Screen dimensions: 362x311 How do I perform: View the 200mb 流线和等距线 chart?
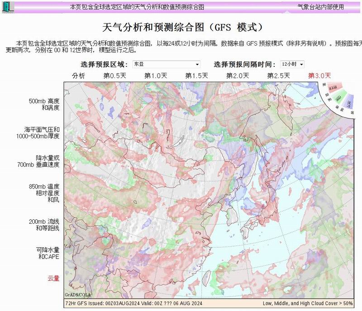[44, 224]
